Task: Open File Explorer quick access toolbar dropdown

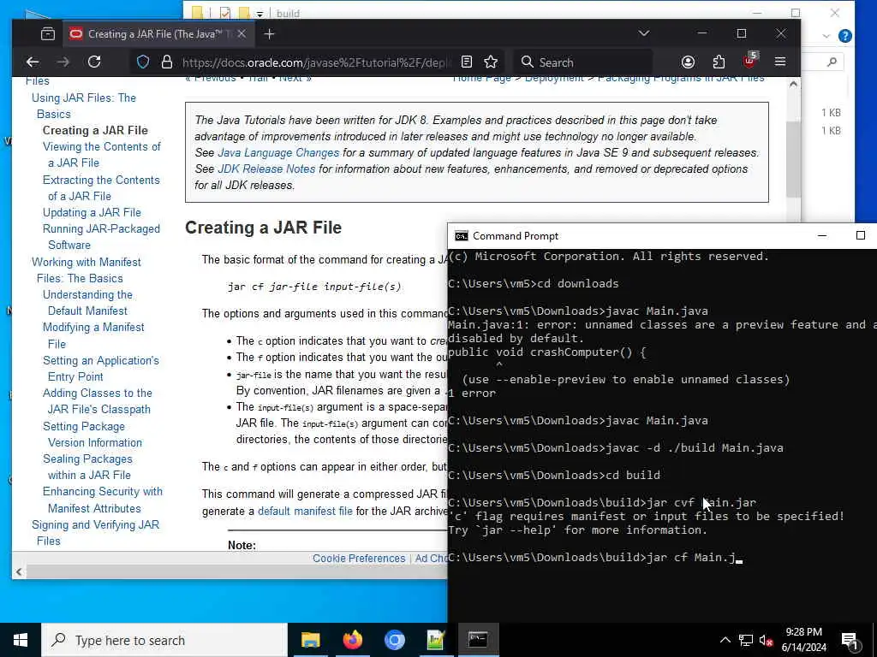Action: tap(260, 14)
